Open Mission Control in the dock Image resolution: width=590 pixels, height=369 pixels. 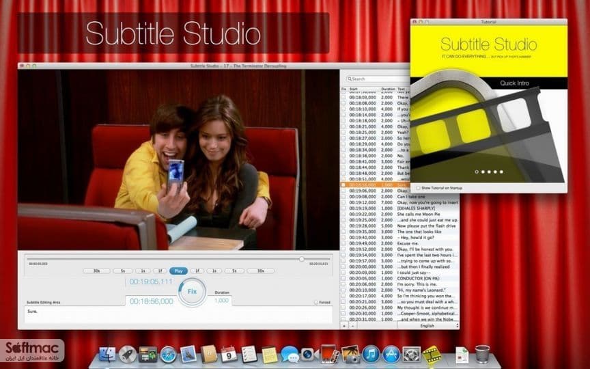147,355
